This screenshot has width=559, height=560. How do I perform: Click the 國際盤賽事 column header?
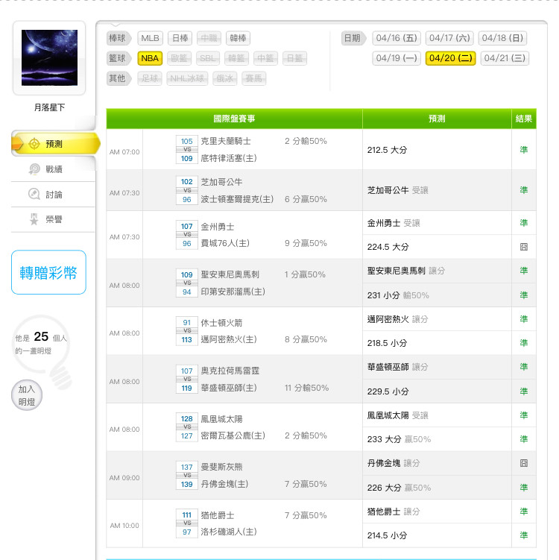[x=234, y=119]
